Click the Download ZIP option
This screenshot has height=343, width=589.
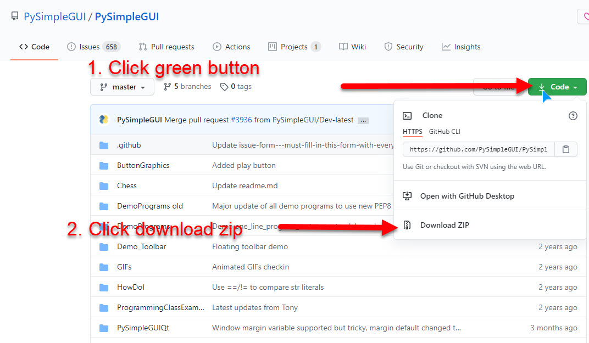pos(444,225)
